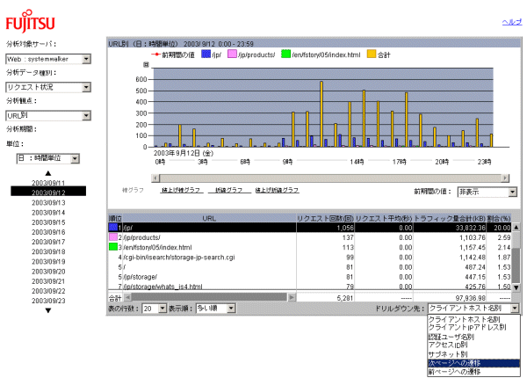Switch to 積上げ棒グラフ chart type
This screenshot has height=378, width=527.
pos(182,190)
